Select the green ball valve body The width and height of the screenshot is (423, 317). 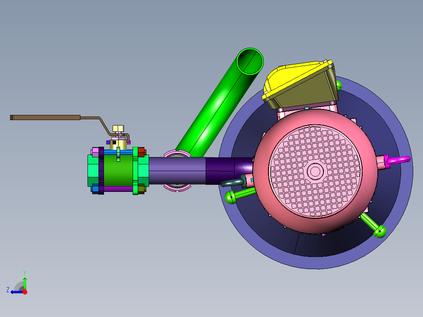pos(118,171)
